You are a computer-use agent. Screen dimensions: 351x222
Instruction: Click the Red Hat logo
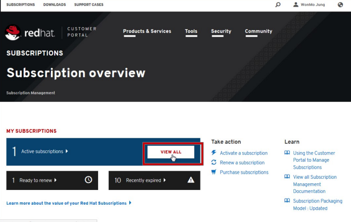coord(30,32)
